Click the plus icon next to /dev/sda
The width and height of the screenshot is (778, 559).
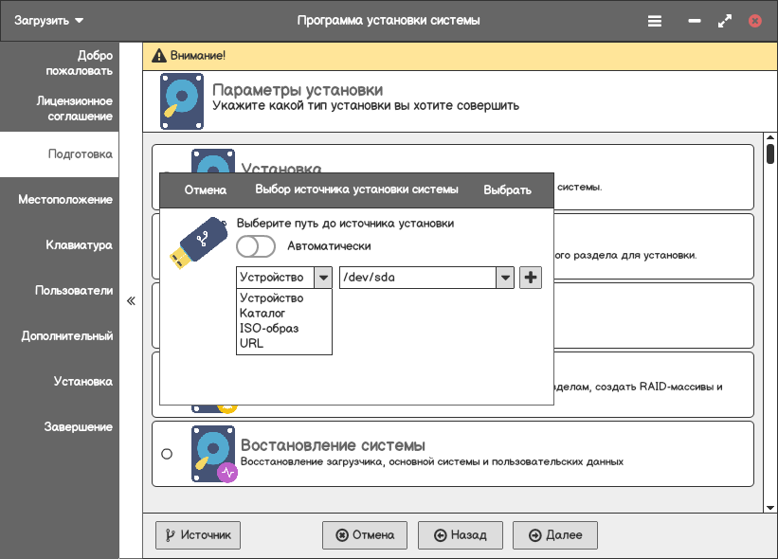tap(531, 278)
